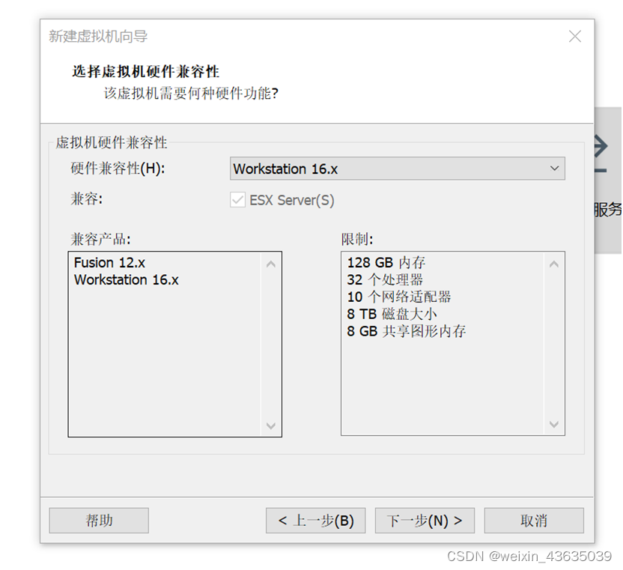Click down arrow of limits list scrollbar

[554, 425]
